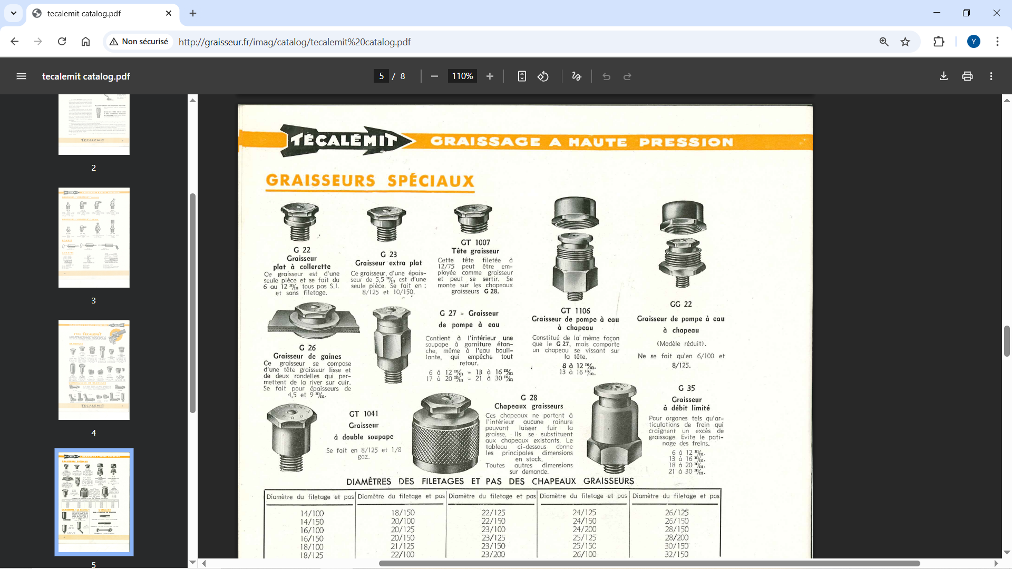Click the zoom out minus button

(x=434, y=76)
